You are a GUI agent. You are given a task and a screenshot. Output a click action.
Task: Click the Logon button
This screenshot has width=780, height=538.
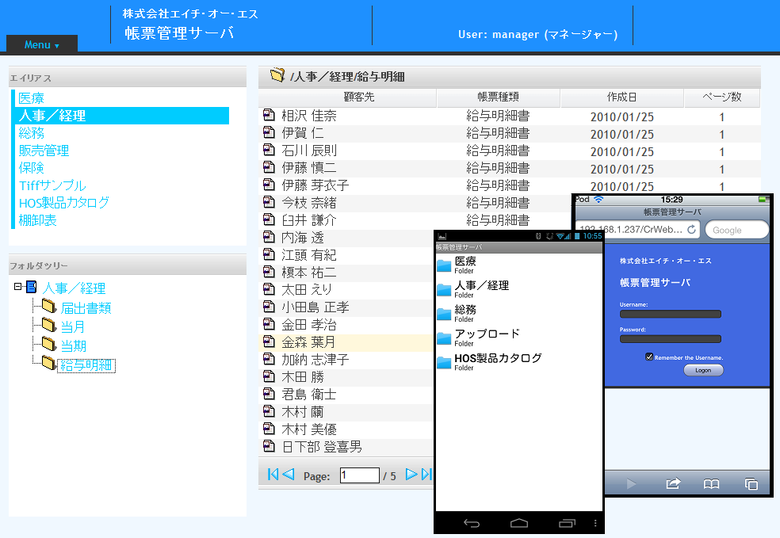point(703,370)
